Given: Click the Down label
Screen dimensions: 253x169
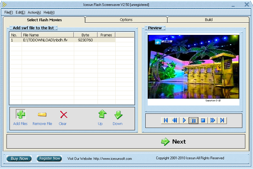Looking at the screenshot, I should click(x=117, y=124).
